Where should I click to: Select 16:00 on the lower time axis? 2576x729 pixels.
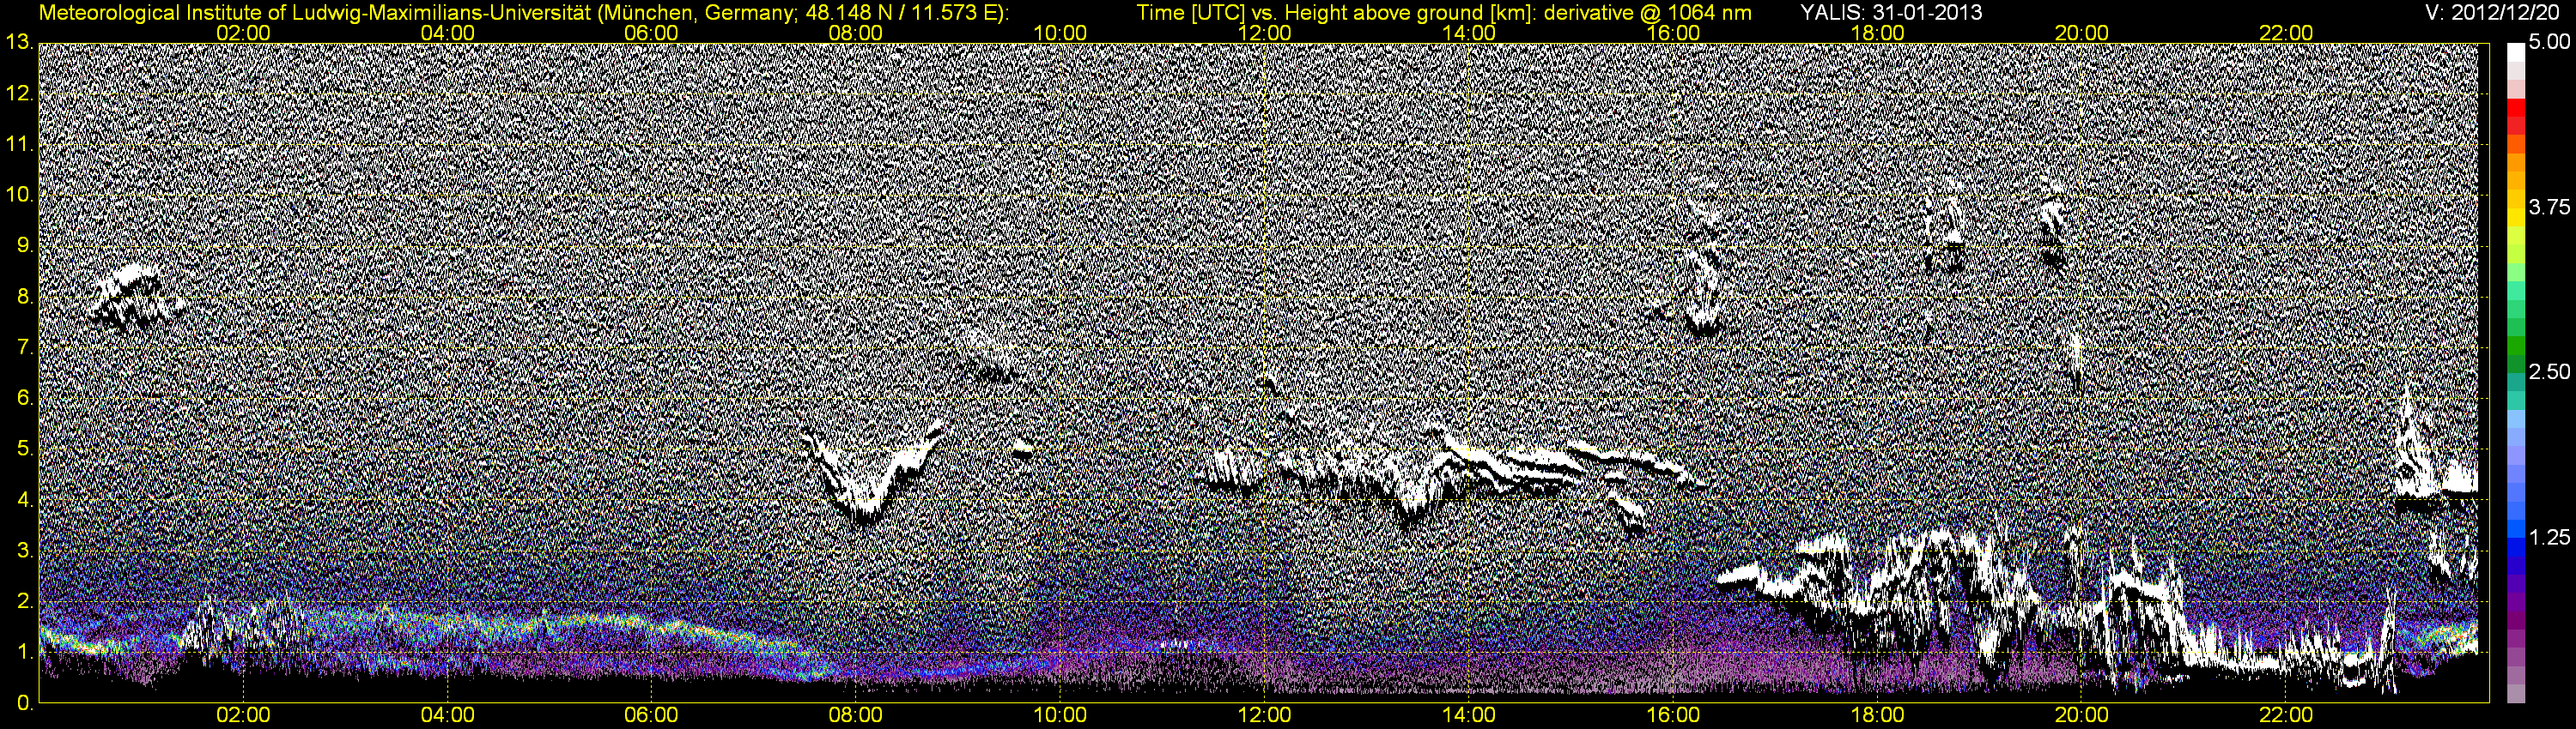pos(1673,715)
